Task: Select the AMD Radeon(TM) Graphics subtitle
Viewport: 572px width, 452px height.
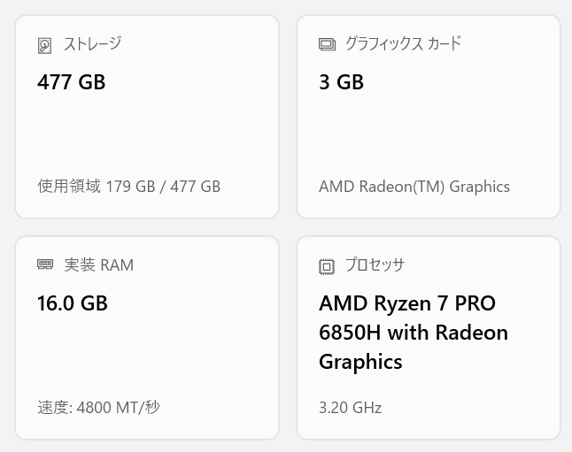Action: coord(414,187)
